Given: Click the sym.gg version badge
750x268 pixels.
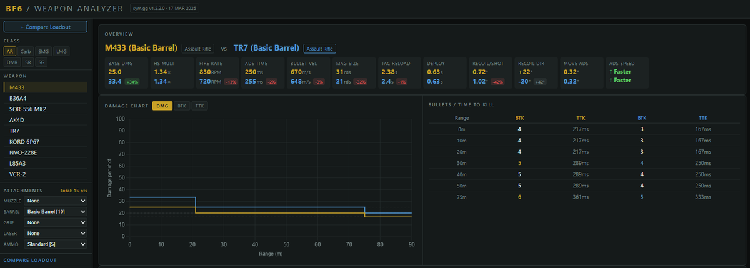Looking at the screenshot, I should (x=165, y=8).
